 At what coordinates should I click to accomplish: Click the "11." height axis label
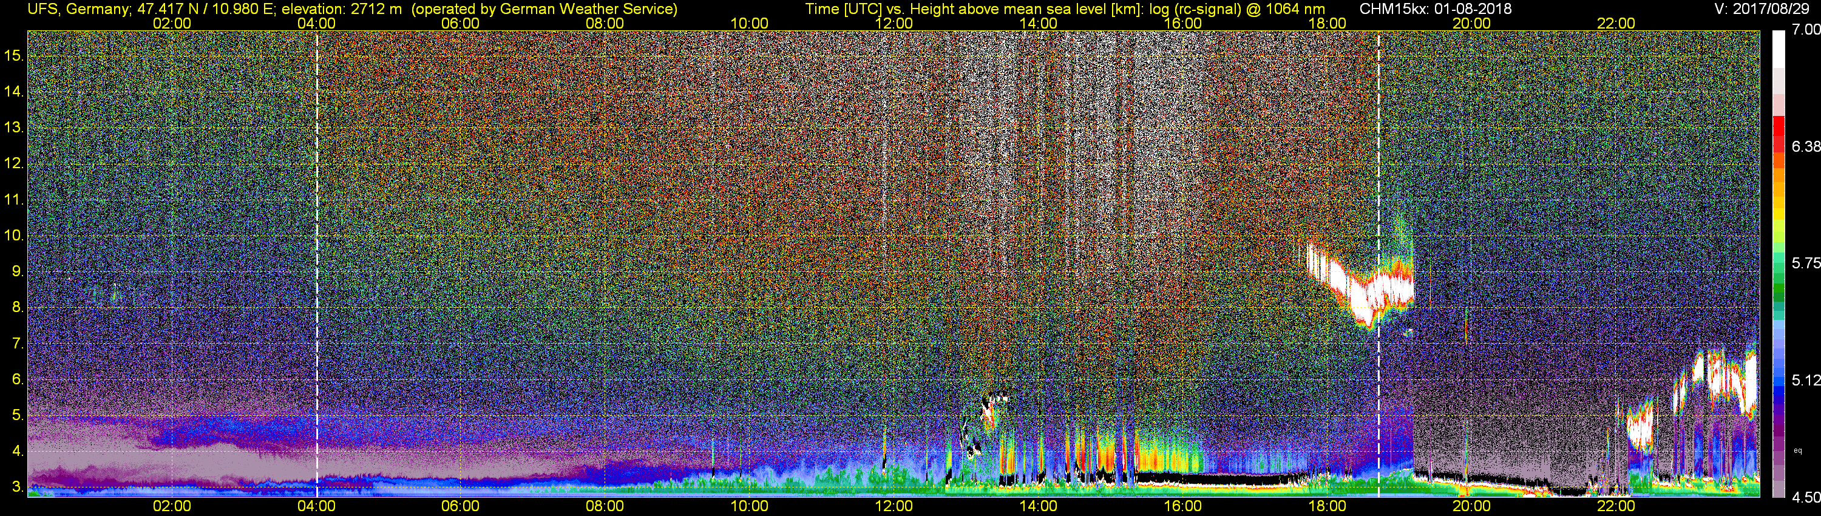(14, 200)
